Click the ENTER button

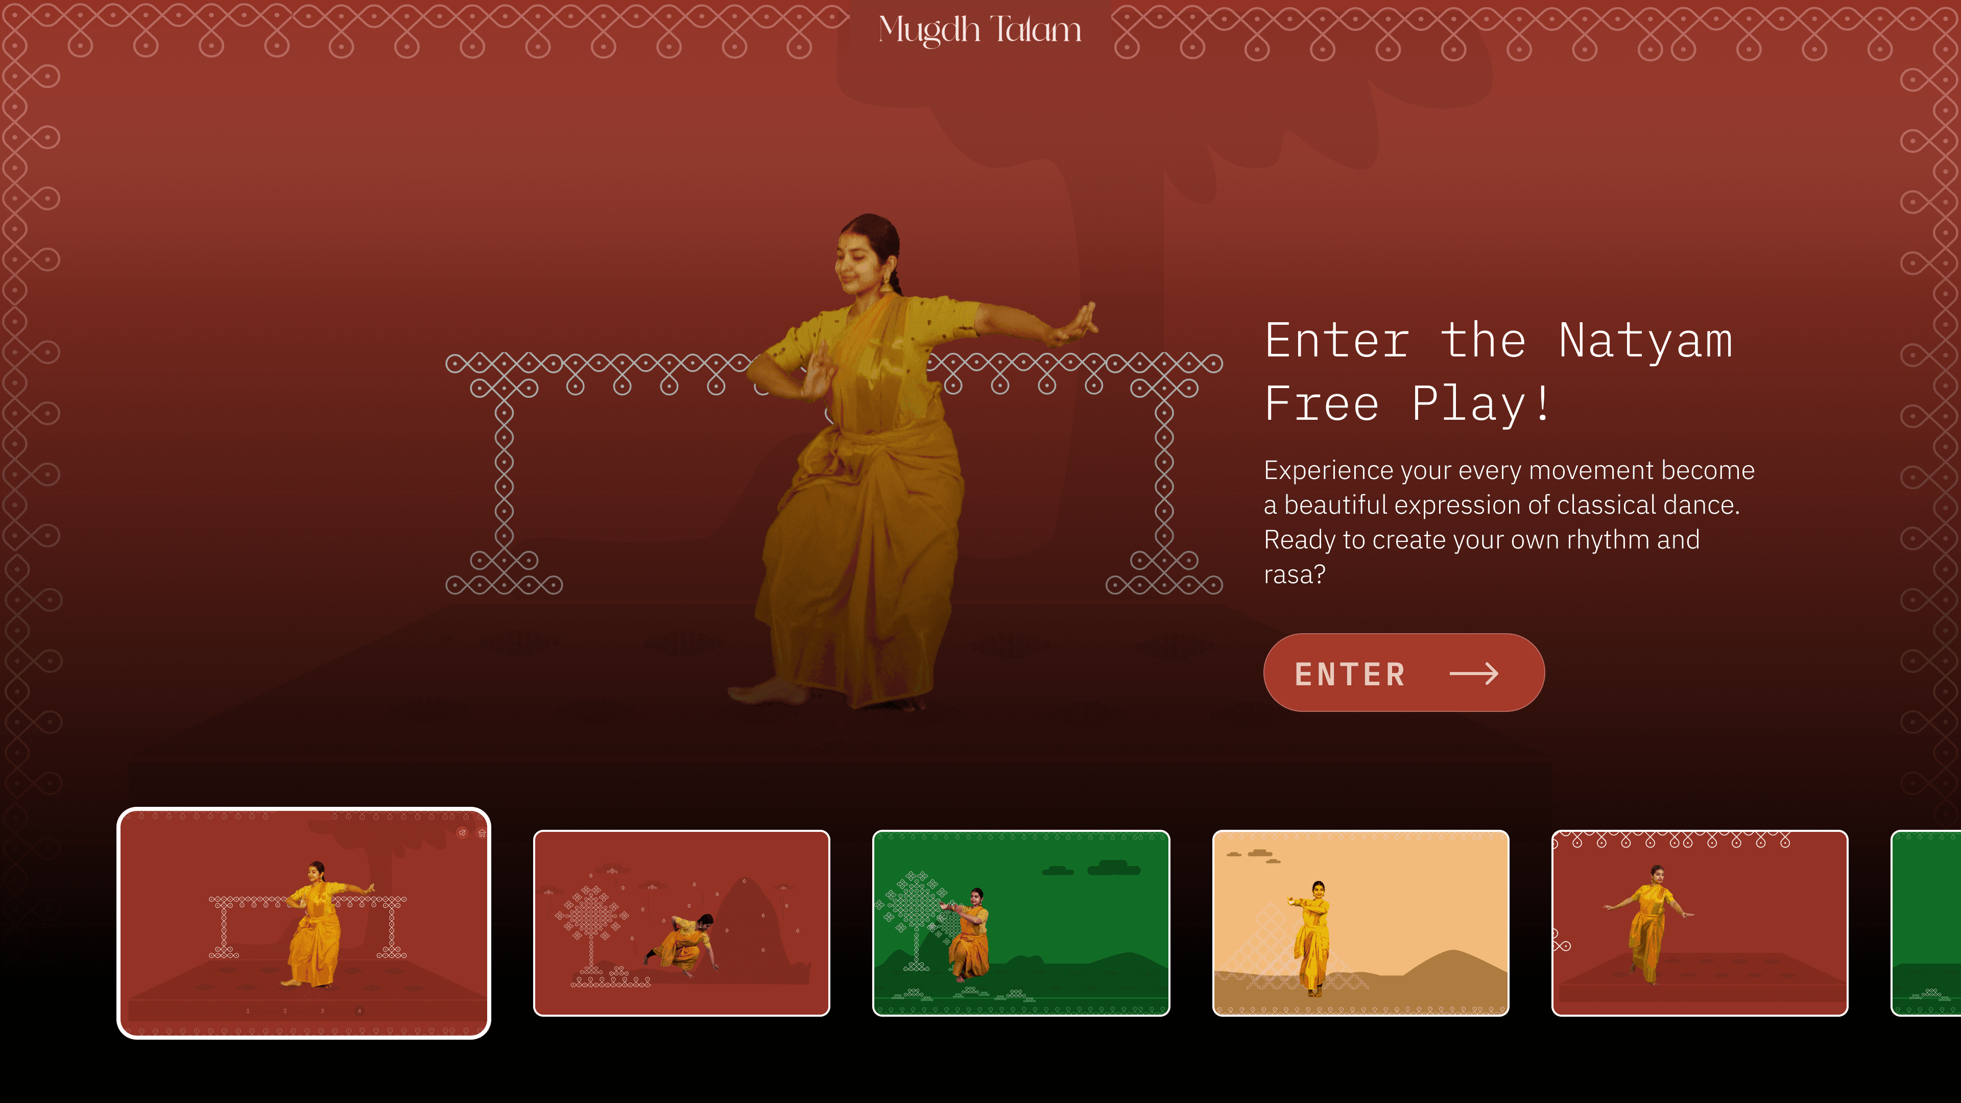[x=1404, y=673]
